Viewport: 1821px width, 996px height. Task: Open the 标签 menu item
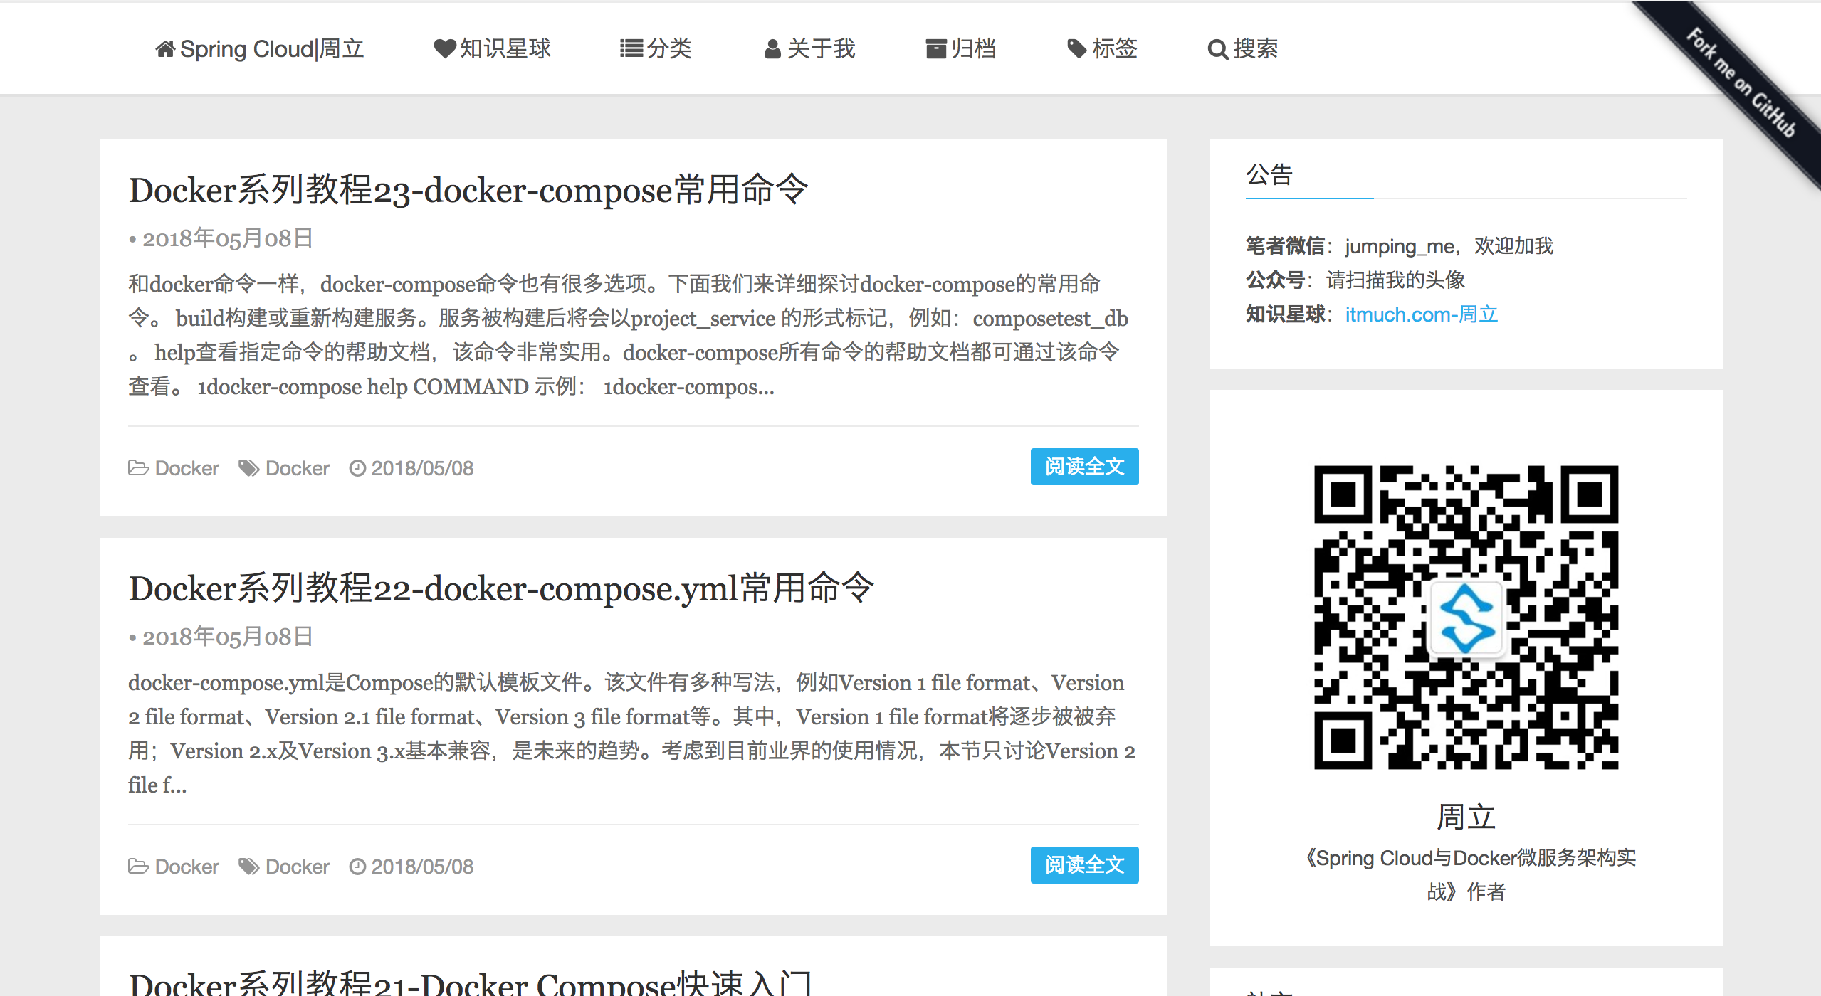(x=1114, y=49)
